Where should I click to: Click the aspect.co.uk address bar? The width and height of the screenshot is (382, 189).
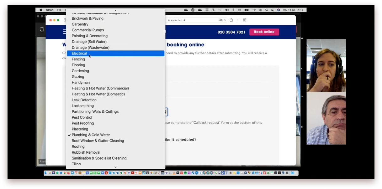196,20
